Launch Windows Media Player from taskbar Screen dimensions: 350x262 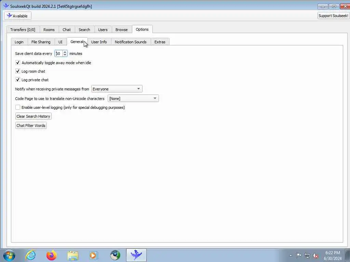coord(94,255)
